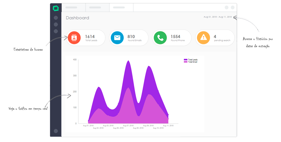Click the 400 y-axis label
Image resolution: width=281 pixels, height=142 pixels.
coord(75,60)
